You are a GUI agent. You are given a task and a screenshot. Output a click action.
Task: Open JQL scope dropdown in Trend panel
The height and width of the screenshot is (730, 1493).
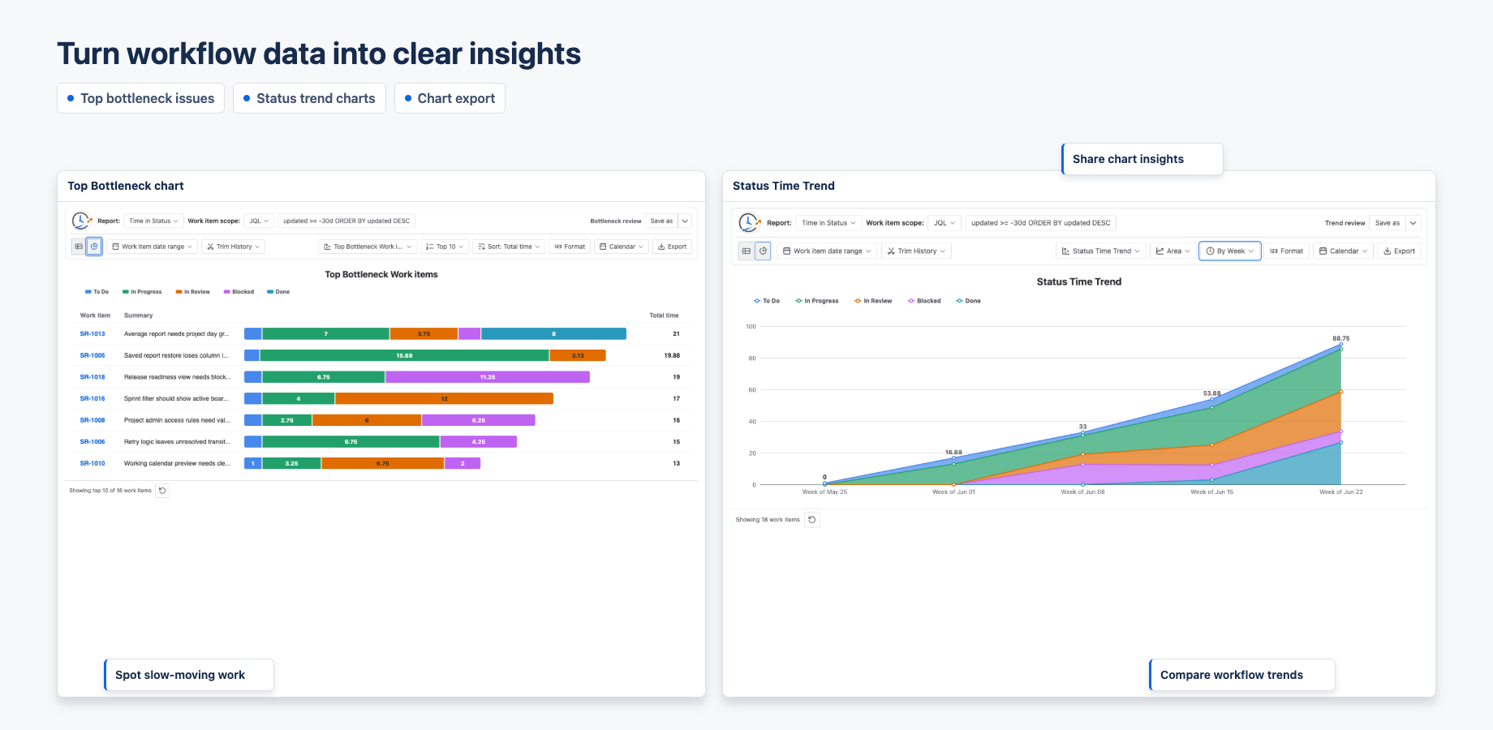[944, 223]
